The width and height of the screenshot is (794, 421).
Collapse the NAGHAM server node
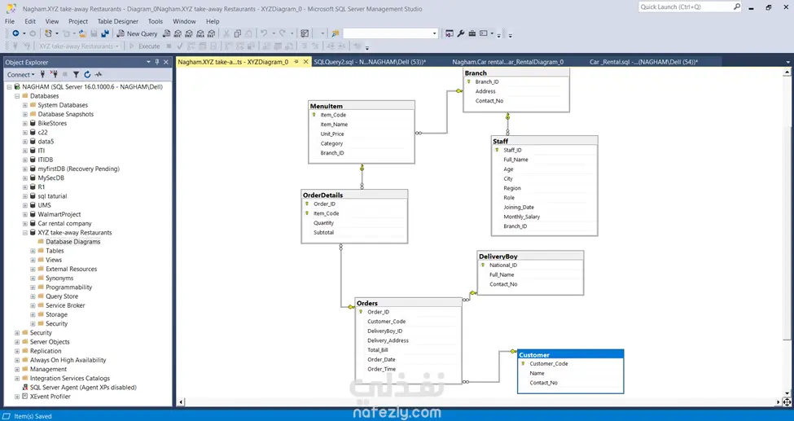(9, 86)
